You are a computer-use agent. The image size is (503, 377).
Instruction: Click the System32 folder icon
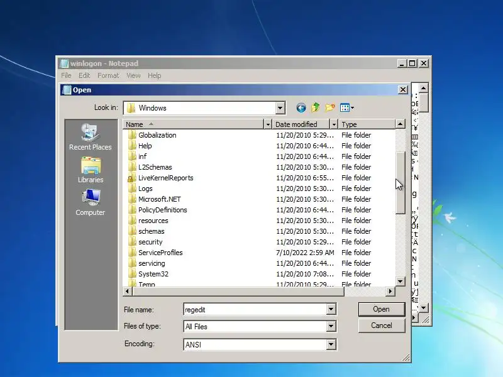[132, 274]
